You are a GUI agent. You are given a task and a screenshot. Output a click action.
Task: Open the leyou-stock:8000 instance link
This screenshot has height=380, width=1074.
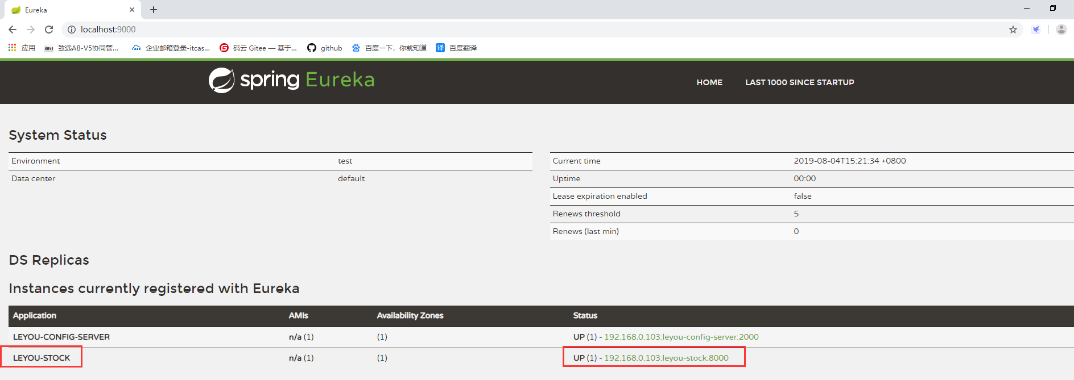pos(666,358)
